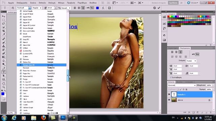Switch to the Παράγραφος panel tab
216x121 pixels.
click(x=185, y=48)
